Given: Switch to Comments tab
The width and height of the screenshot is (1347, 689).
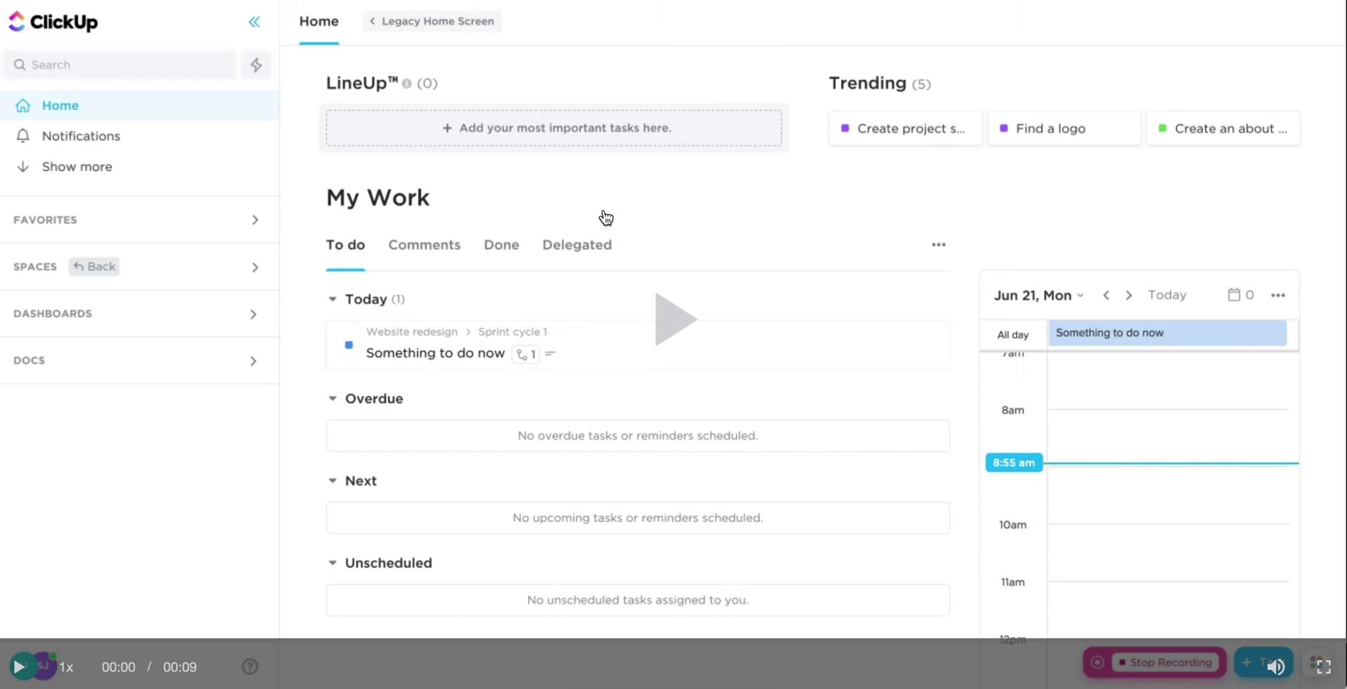Looking at the screenshot, I should click(424, 245).
